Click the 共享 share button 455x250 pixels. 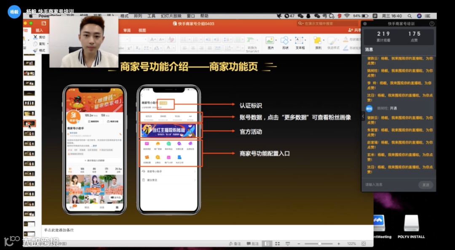click(354, 30)
